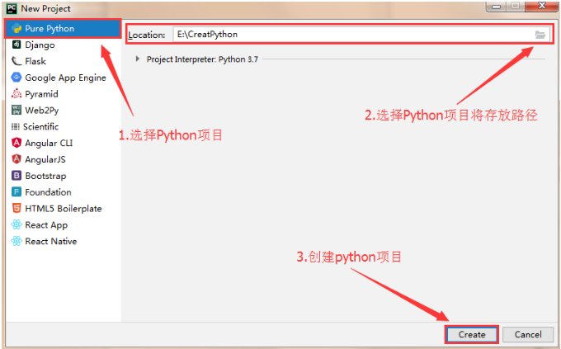Click the Django project icon
Image resolution: width=561 pixels, height=349 pixels.
coord(16,45)
